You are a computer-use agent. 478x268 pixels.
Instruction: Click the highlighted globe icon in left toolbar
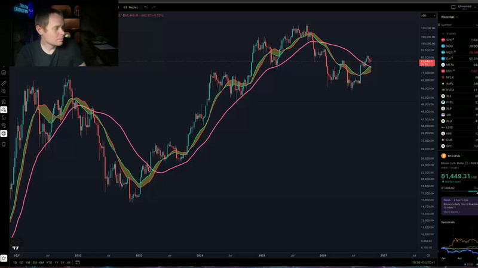coord(4,133)
